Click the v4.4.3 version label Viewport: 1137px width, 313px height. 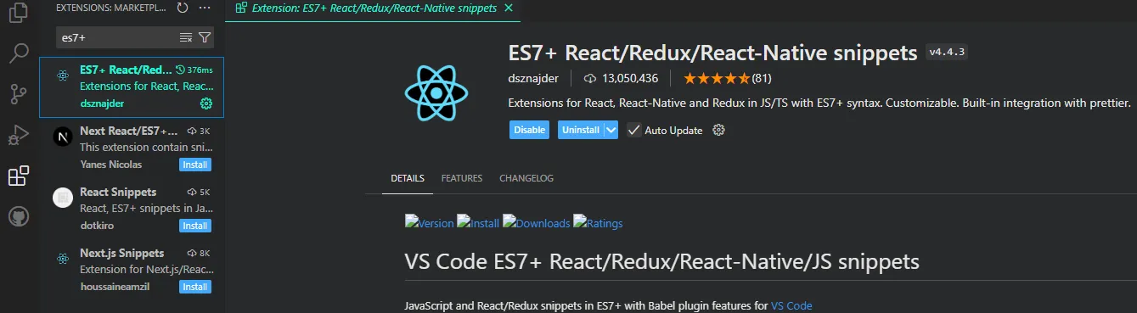[948, 53]
